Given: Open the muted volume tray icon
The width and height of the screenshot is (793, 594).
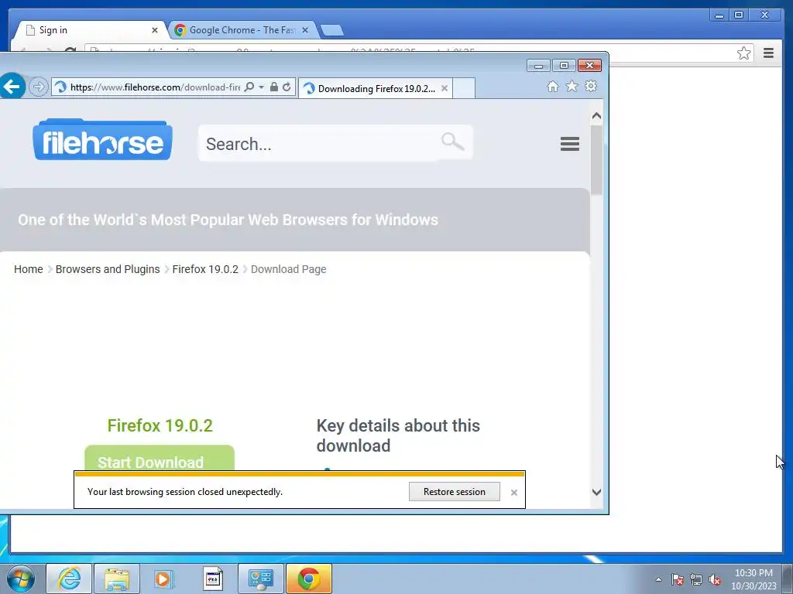Looking at the screenshot, I should tap(715, 579).
